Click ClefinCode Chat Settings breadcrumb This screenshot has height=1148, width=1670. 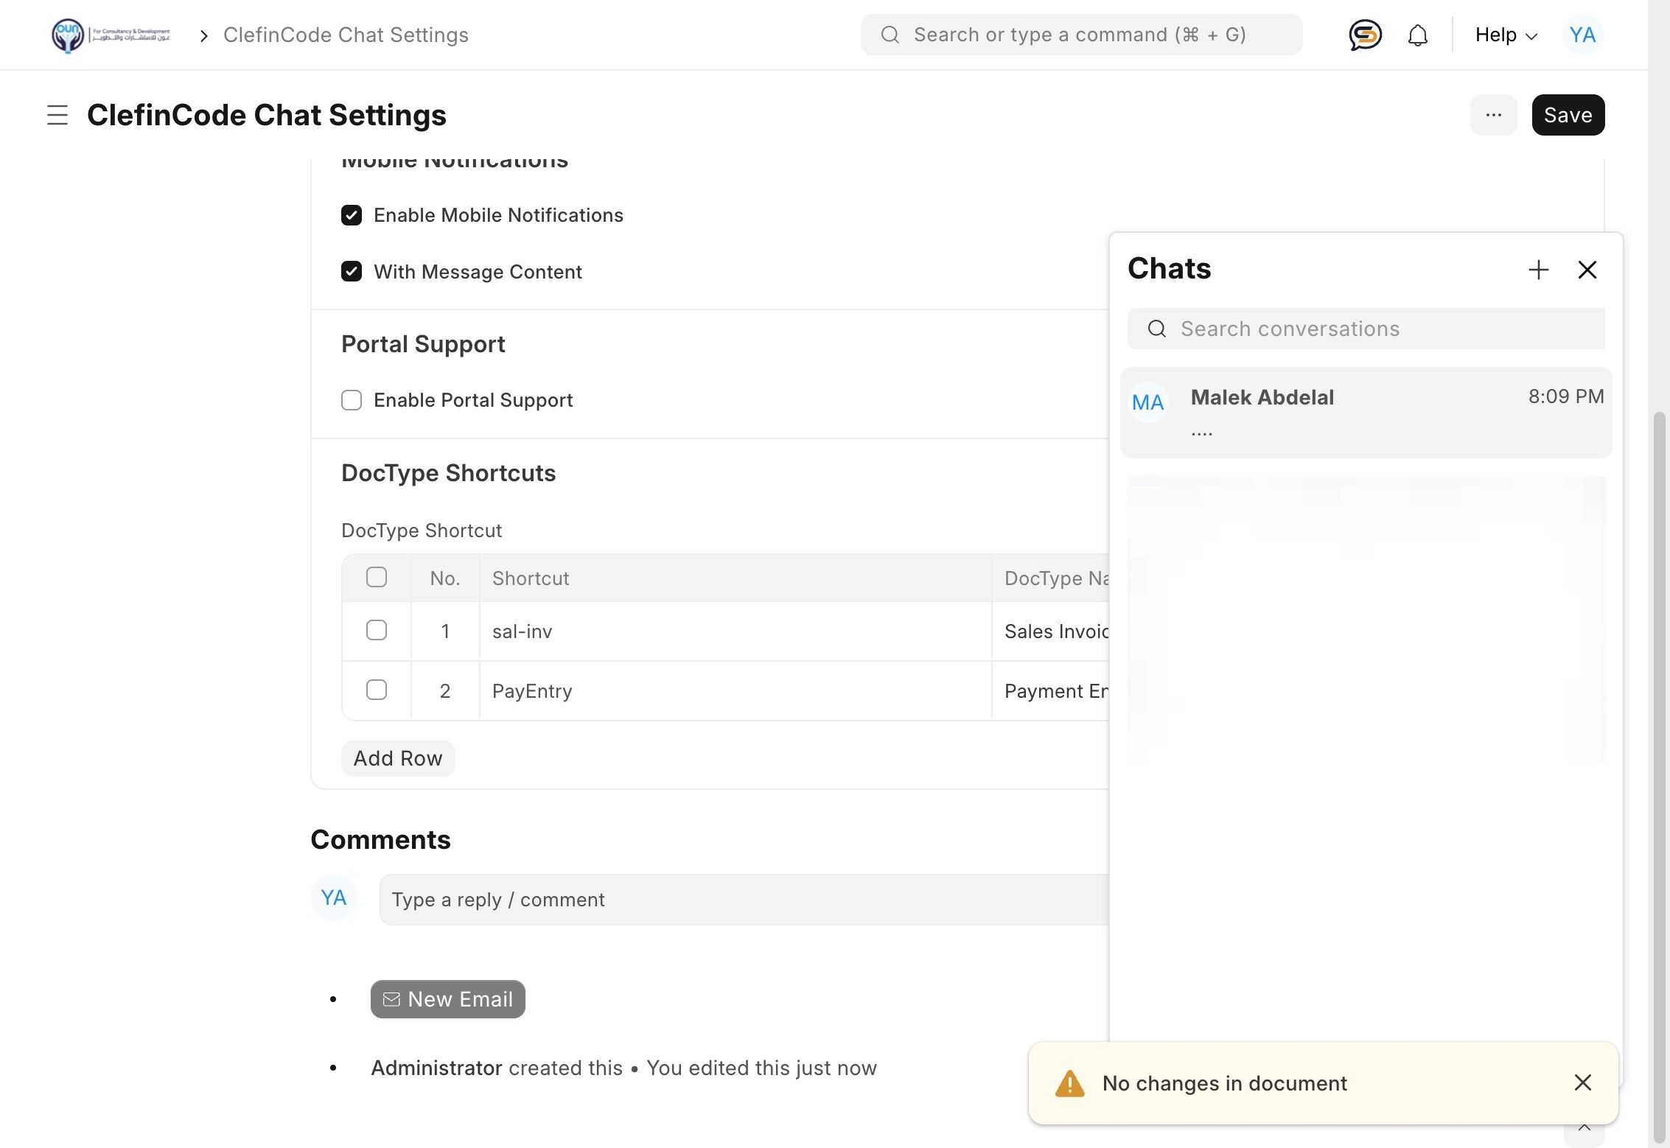(346, 35)
